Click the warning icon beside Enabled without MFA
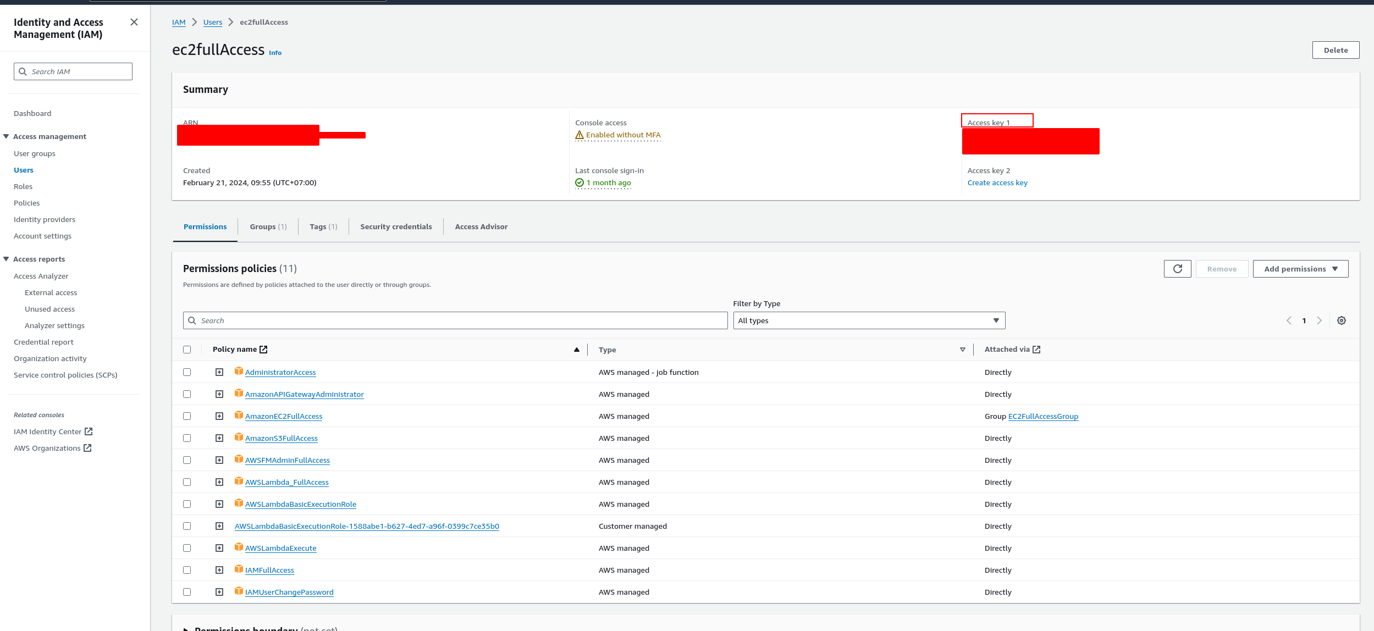 [x=580, y=135]
